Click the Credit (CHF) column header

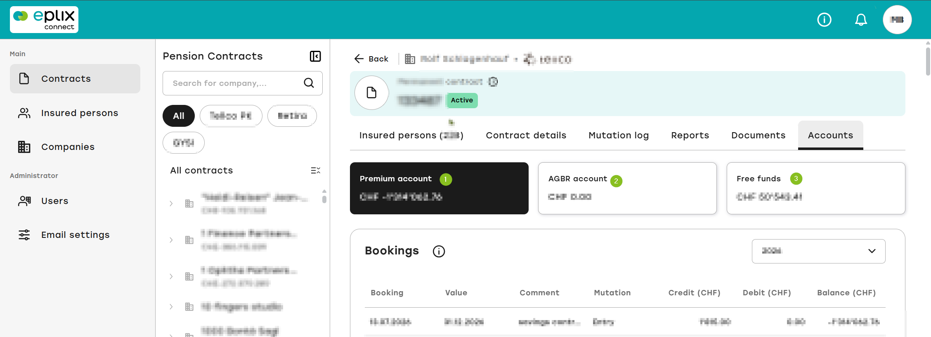click(695, 292)
